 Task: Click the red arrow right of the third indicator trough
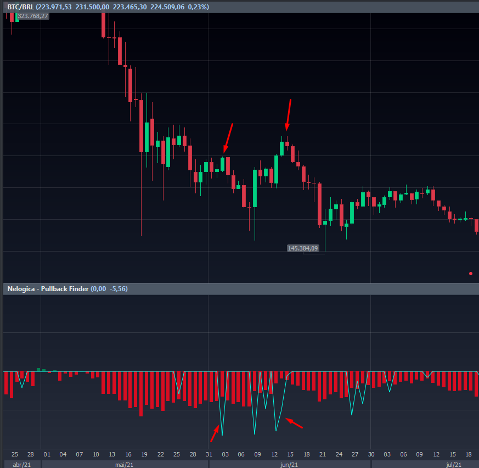coord(295,423)
